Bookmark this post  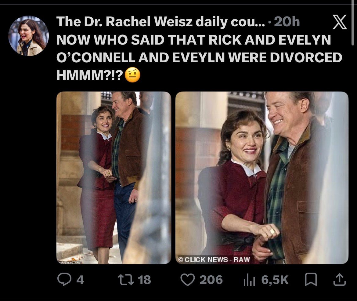coord(311,280)
